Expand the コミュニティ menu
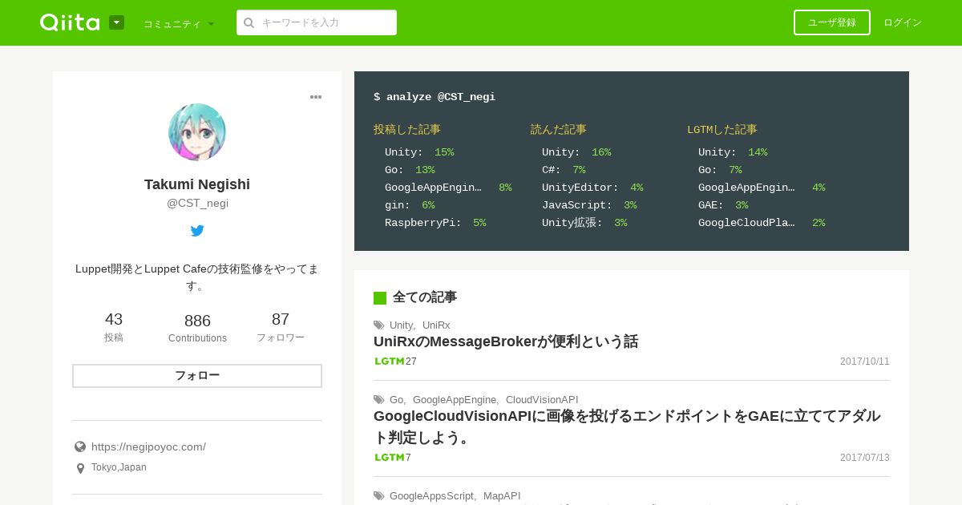This screenshot has height=505, width=962. pyautogui.click(x=179, y=24)
